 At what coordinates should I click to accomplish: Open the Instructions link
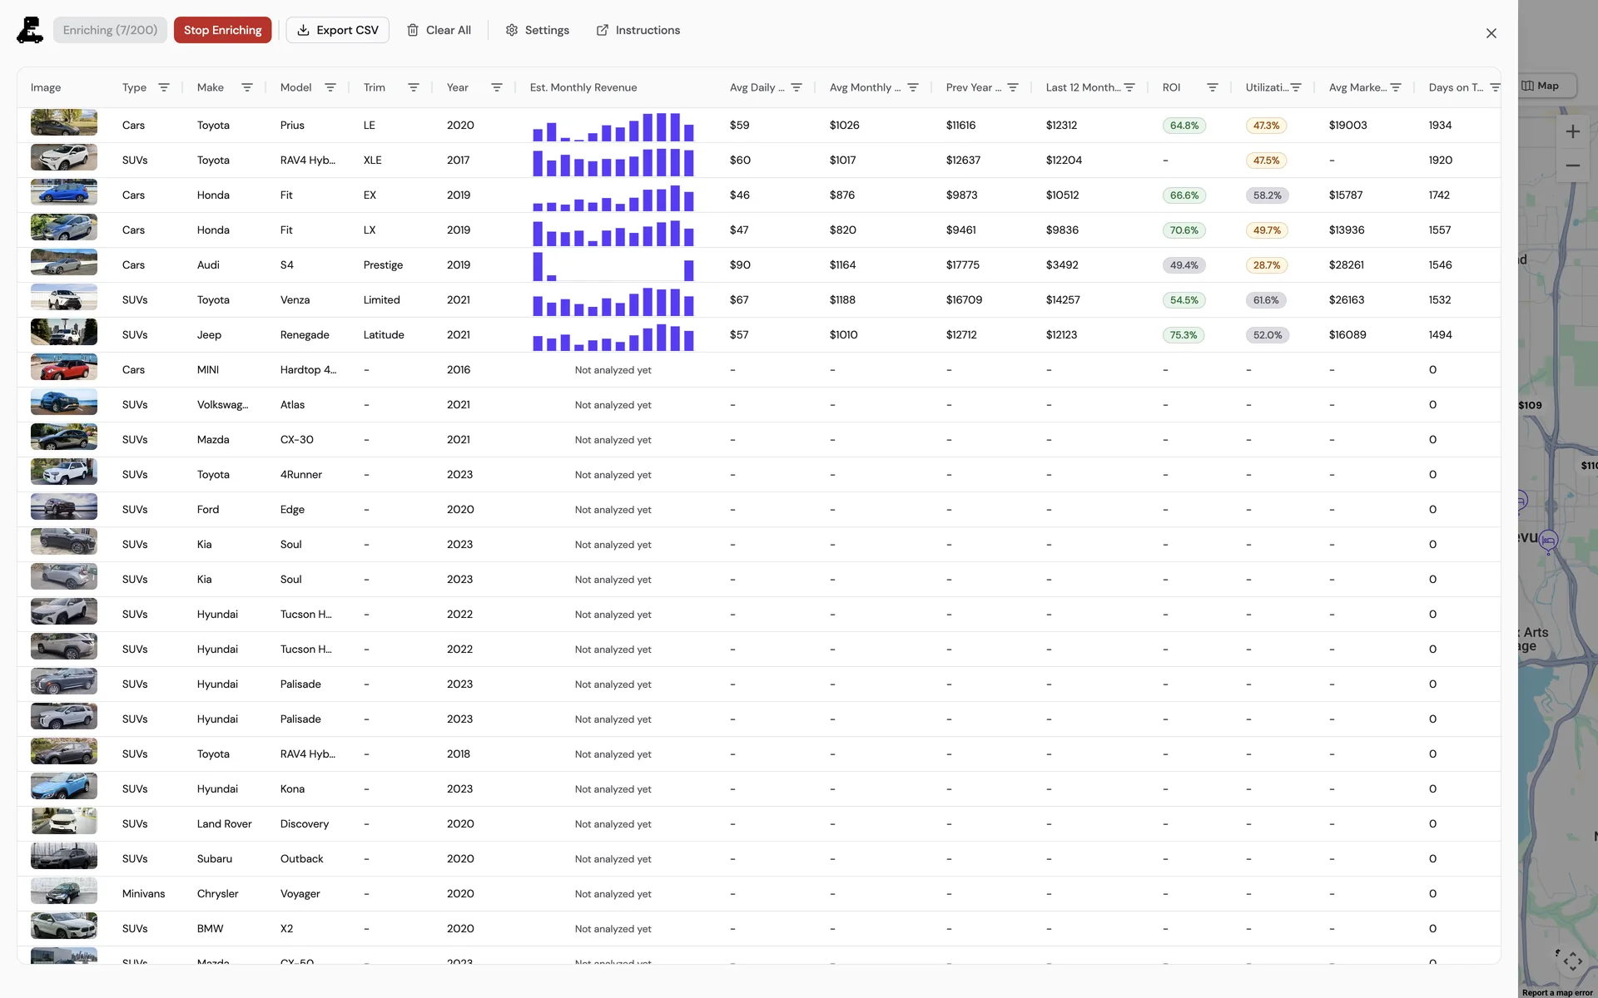point(638,30)
